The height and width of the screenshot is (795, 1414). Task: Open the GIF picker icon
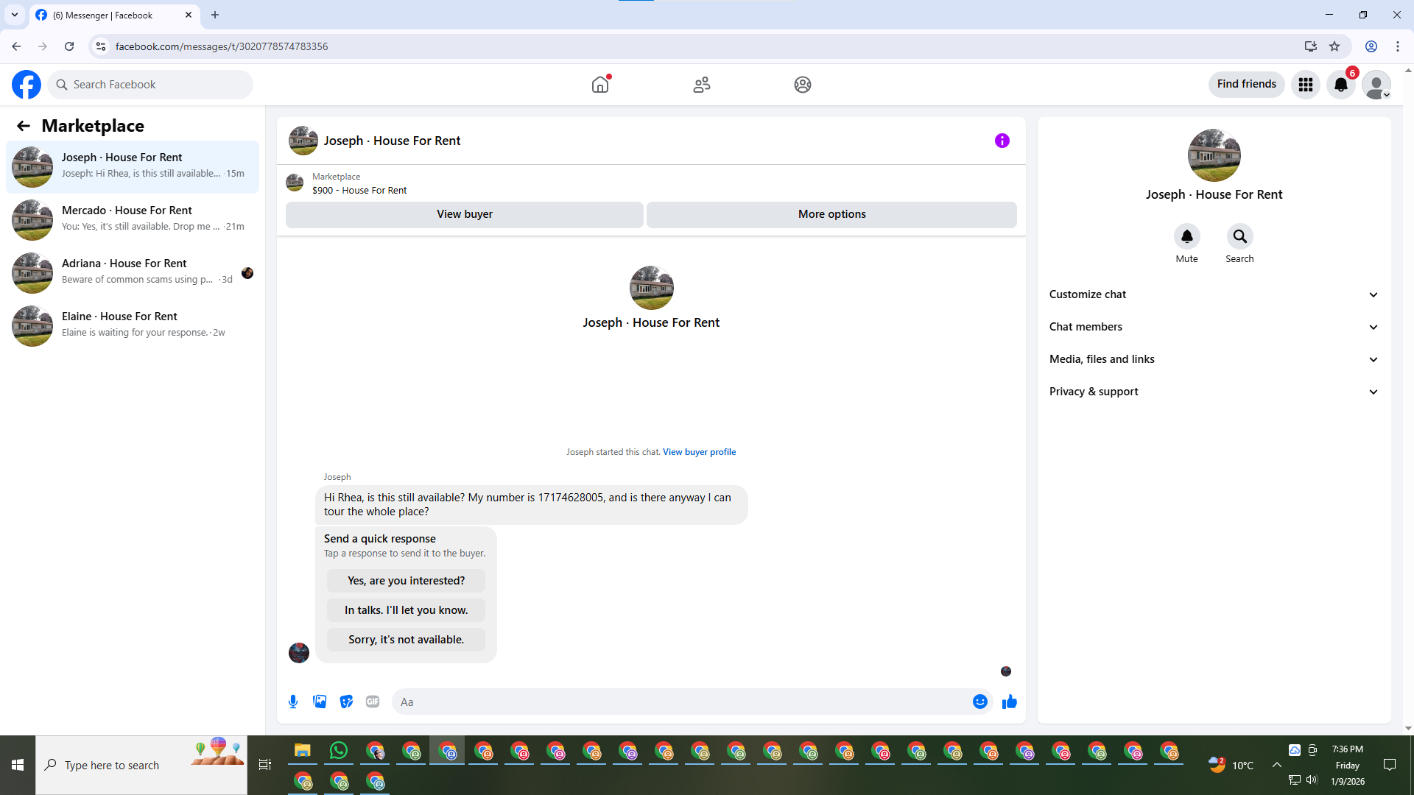pos(373,702)
